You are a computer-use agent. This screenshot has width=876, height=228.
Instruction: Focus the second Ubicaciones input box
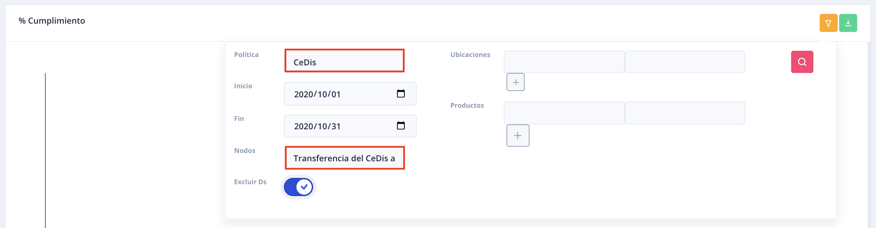pyautogui.click(x=685, y=62)
